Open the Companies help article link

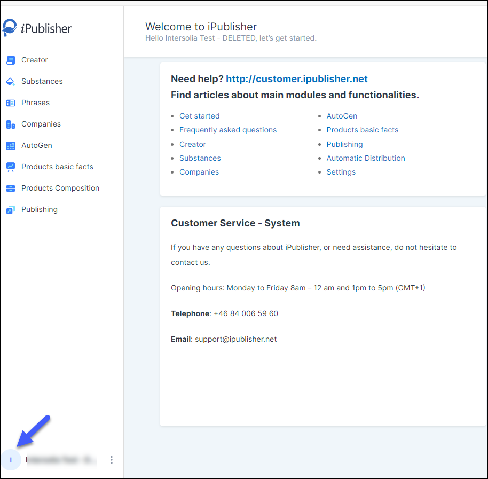(x=199, y=172)
